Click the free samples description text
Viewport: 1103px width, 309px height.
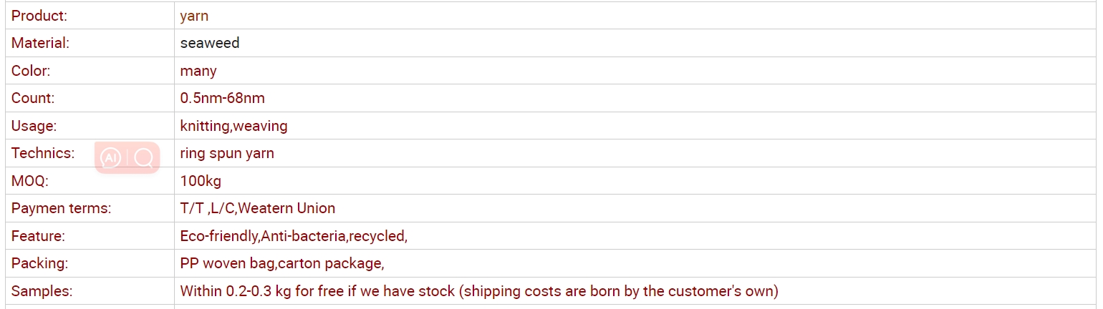(x=479, y=291)
